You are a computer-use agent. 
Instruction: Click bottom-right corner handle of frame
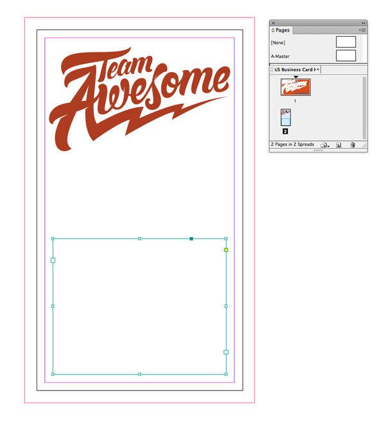click(226, 374)
